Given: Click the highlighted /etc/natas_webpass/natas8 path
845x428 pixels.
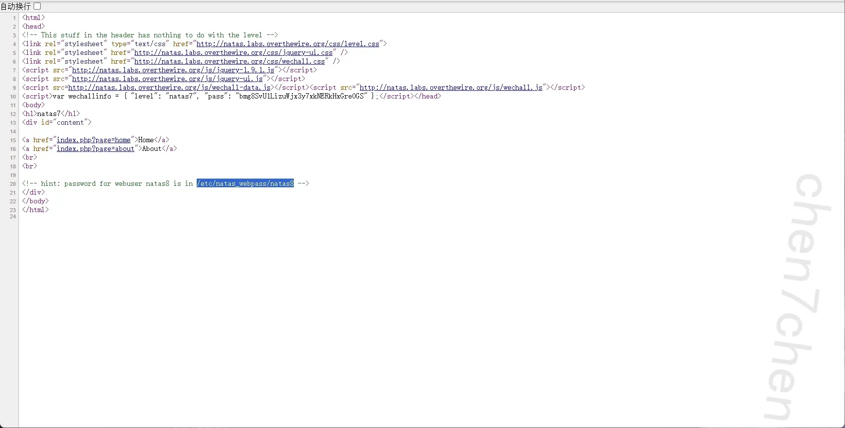Looking at the screenshot, I should [x=245, y=183].
